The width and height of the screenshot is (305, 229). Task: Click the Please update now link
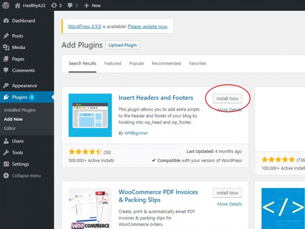147,27
